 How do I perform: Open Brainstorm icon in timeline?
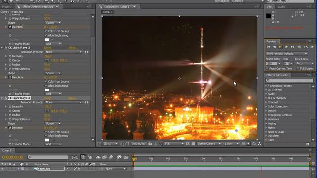point(119,157)
